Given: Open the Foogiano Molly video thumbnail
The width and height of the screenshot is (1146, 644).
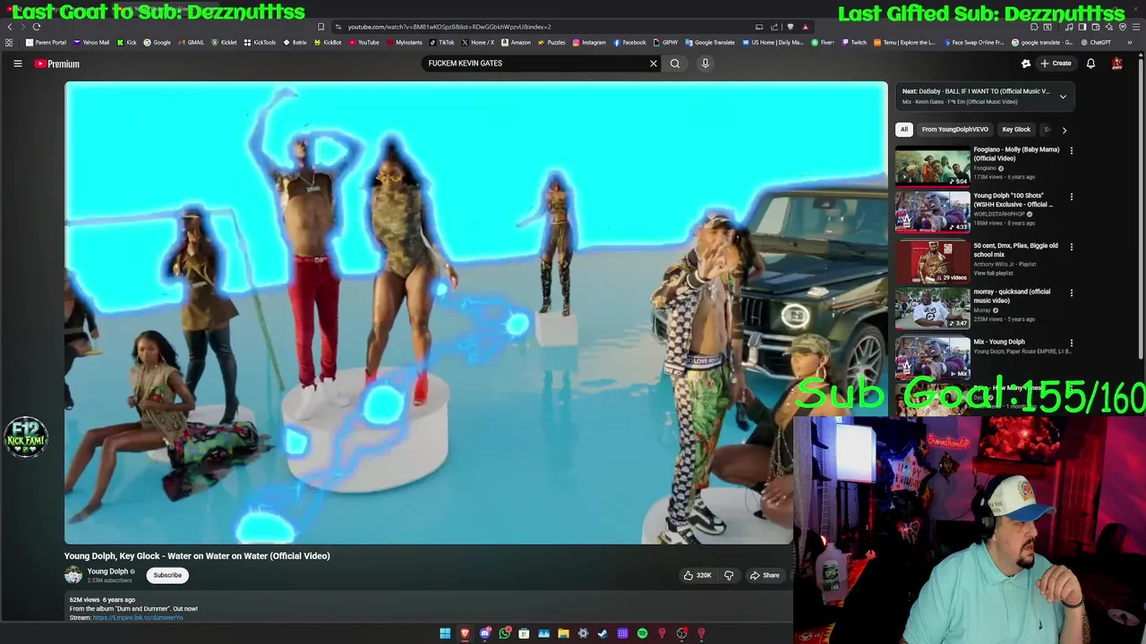Looking at the screenshot, I should (932, 167).
